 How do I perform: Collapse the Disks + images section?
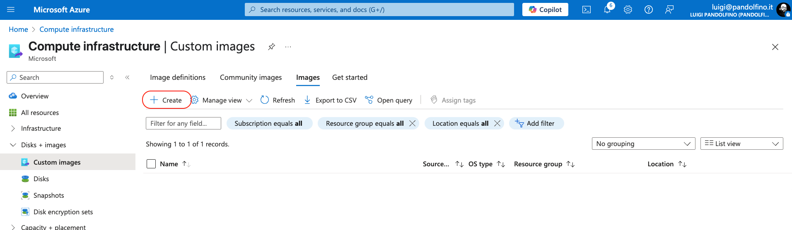tap(13, 145)
